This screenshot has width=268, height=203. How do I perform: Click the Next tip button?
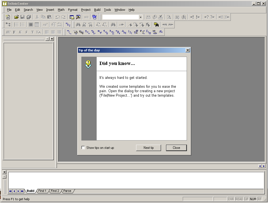pos(149,148)
